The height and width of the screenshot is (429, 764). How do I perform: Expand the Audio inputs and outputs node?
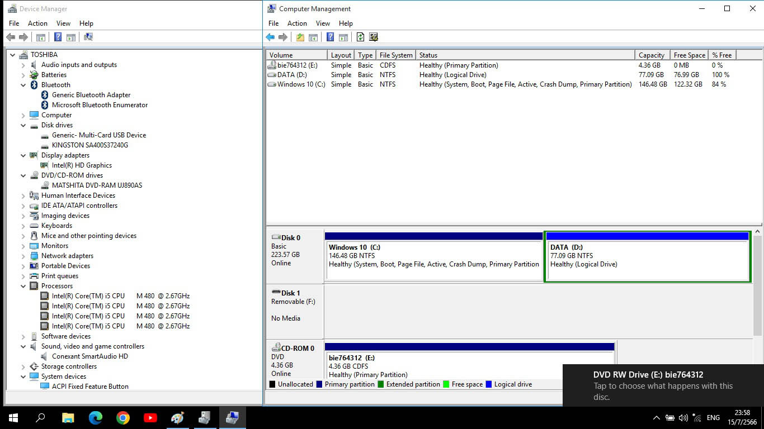23,65
